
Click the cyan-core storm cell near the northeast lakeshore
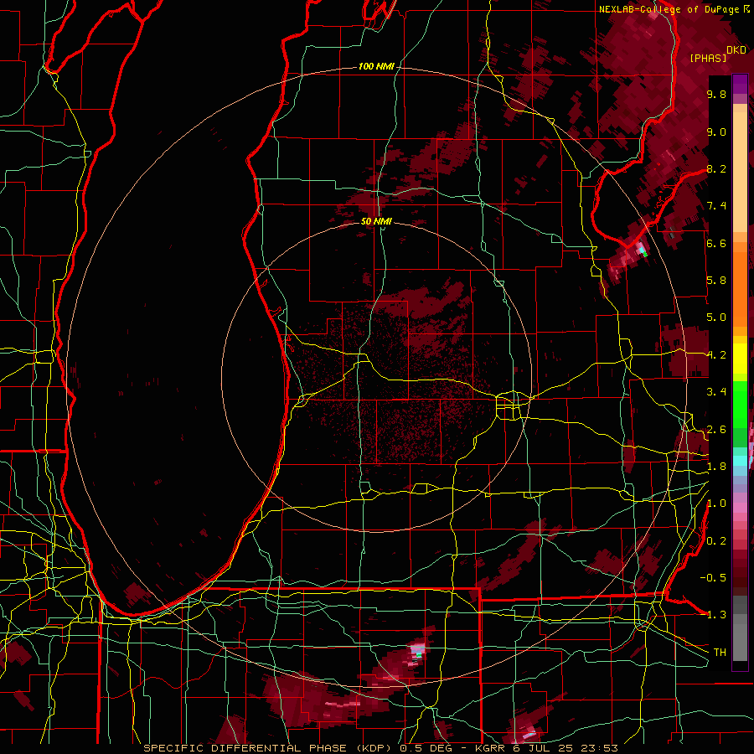(642, 250)
